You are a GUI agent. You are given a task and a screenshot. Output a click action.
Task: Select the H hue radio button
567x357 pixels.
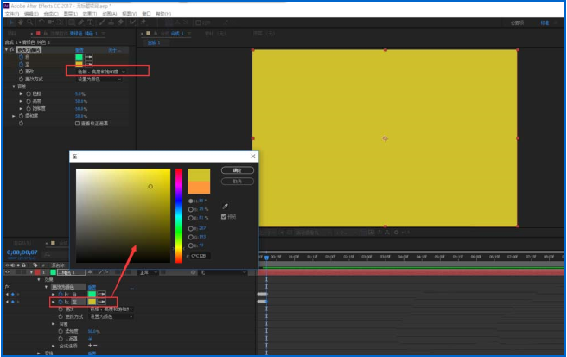(189, 201)
